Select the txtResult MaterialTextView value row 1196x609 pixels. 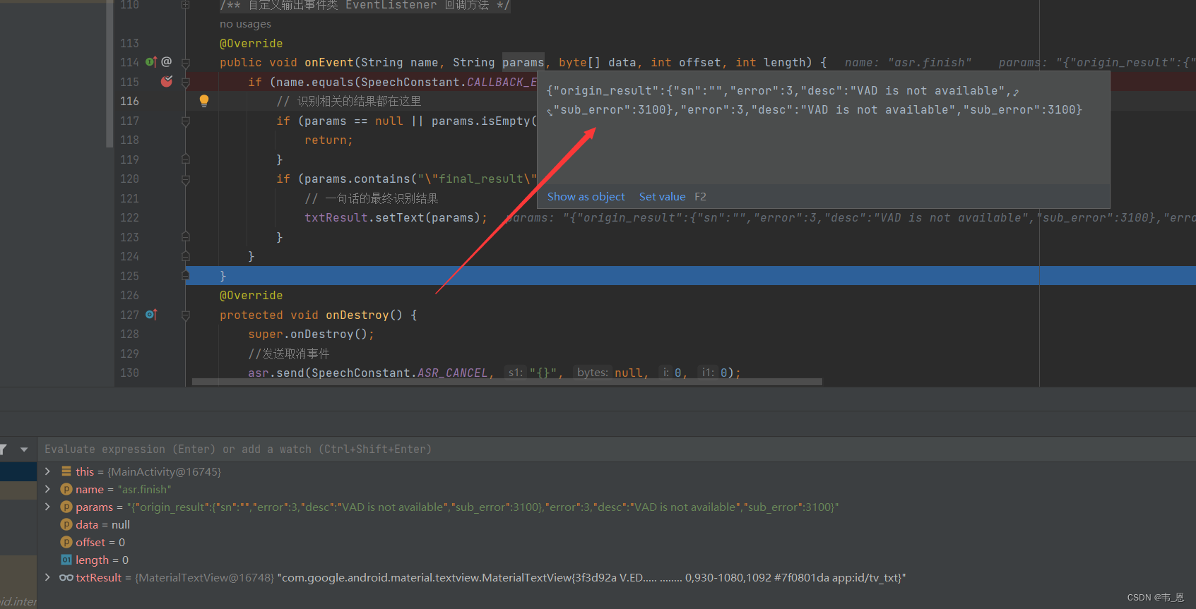pos(616,577)
